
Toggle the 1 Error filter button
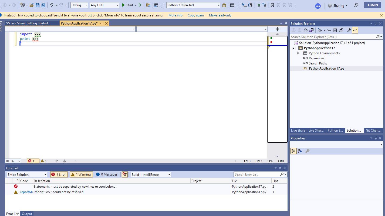tap(59, 174)
